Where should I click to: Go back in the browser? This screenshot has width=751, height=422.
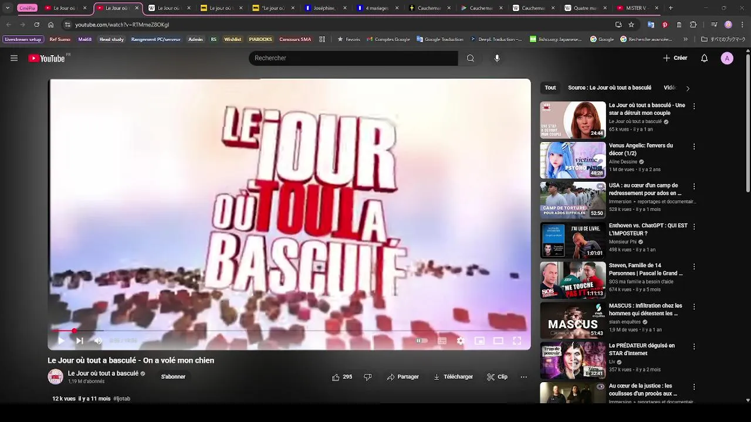coord(8,25)
